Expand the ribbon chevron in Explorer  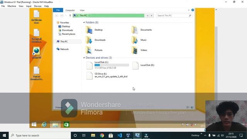click(x=189, y=10)
